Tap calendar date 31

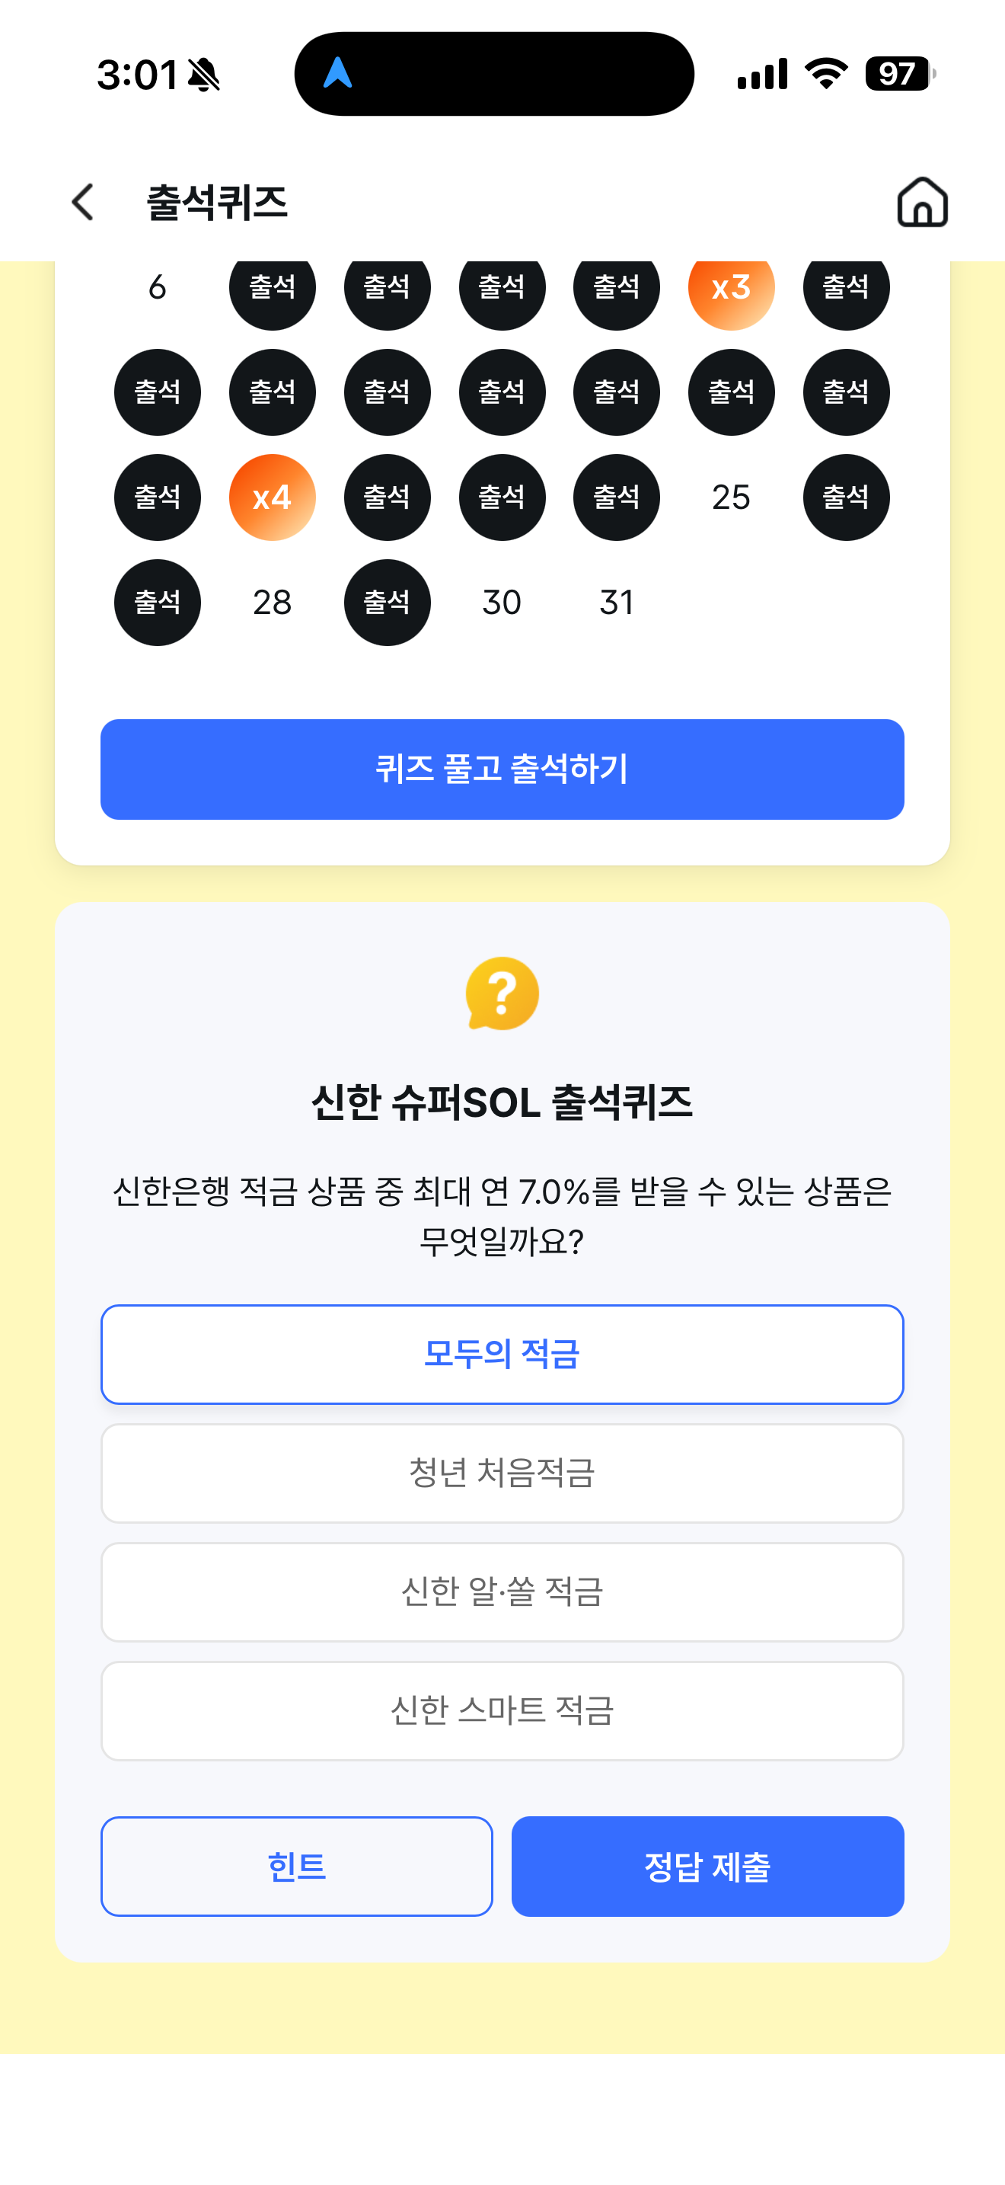point(617,603)
